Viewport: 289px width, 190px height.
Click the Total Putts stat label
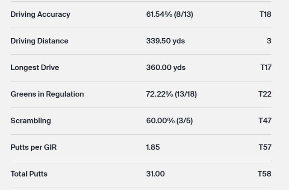click(29, 174)
